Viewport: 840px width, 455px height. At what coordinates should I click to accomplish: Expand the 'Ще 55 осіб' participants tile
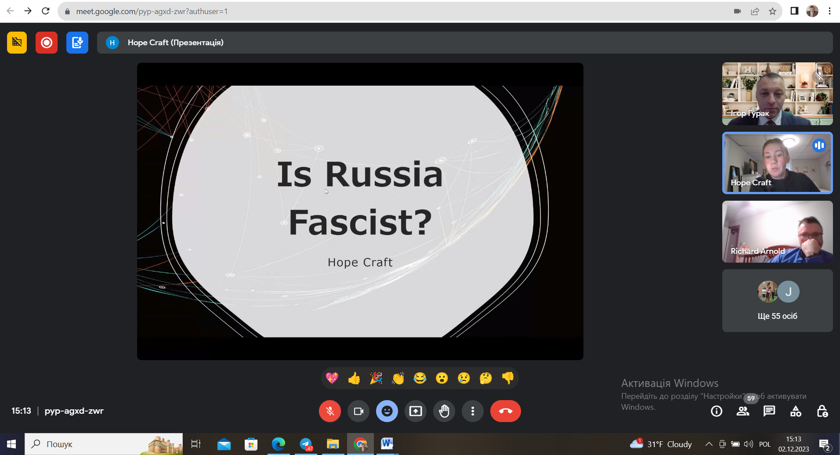tap(777, 301)
